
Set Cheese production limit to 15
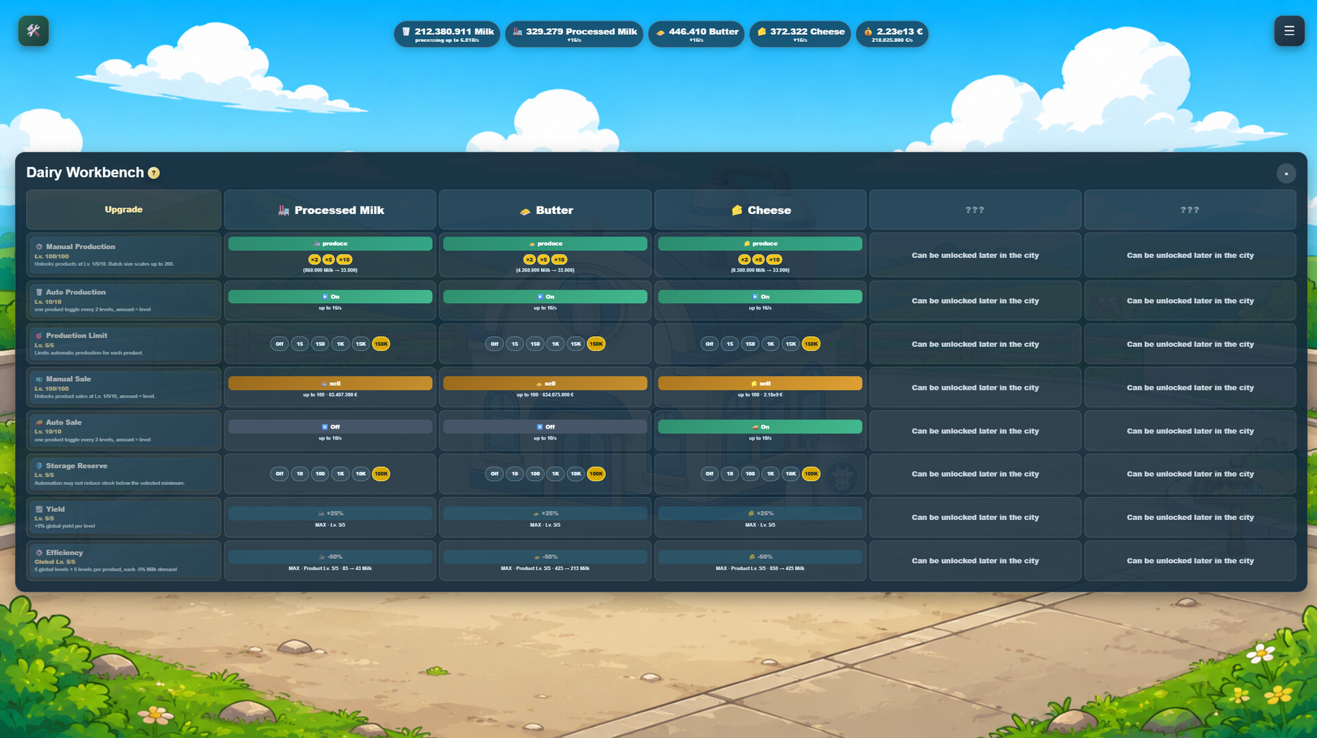coord(730,344)
